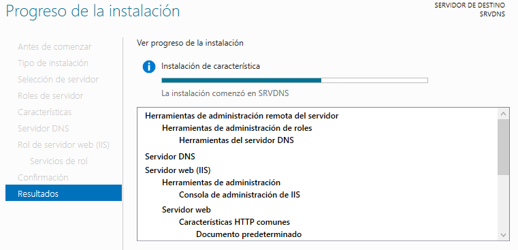518x250 pixels.
Task: Click the blue information icon
Action: click(x=149, y=67)
